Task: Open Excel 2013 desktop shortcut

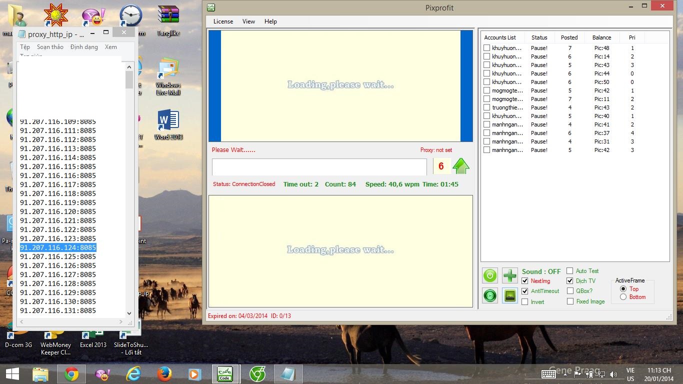Action: 93,338
